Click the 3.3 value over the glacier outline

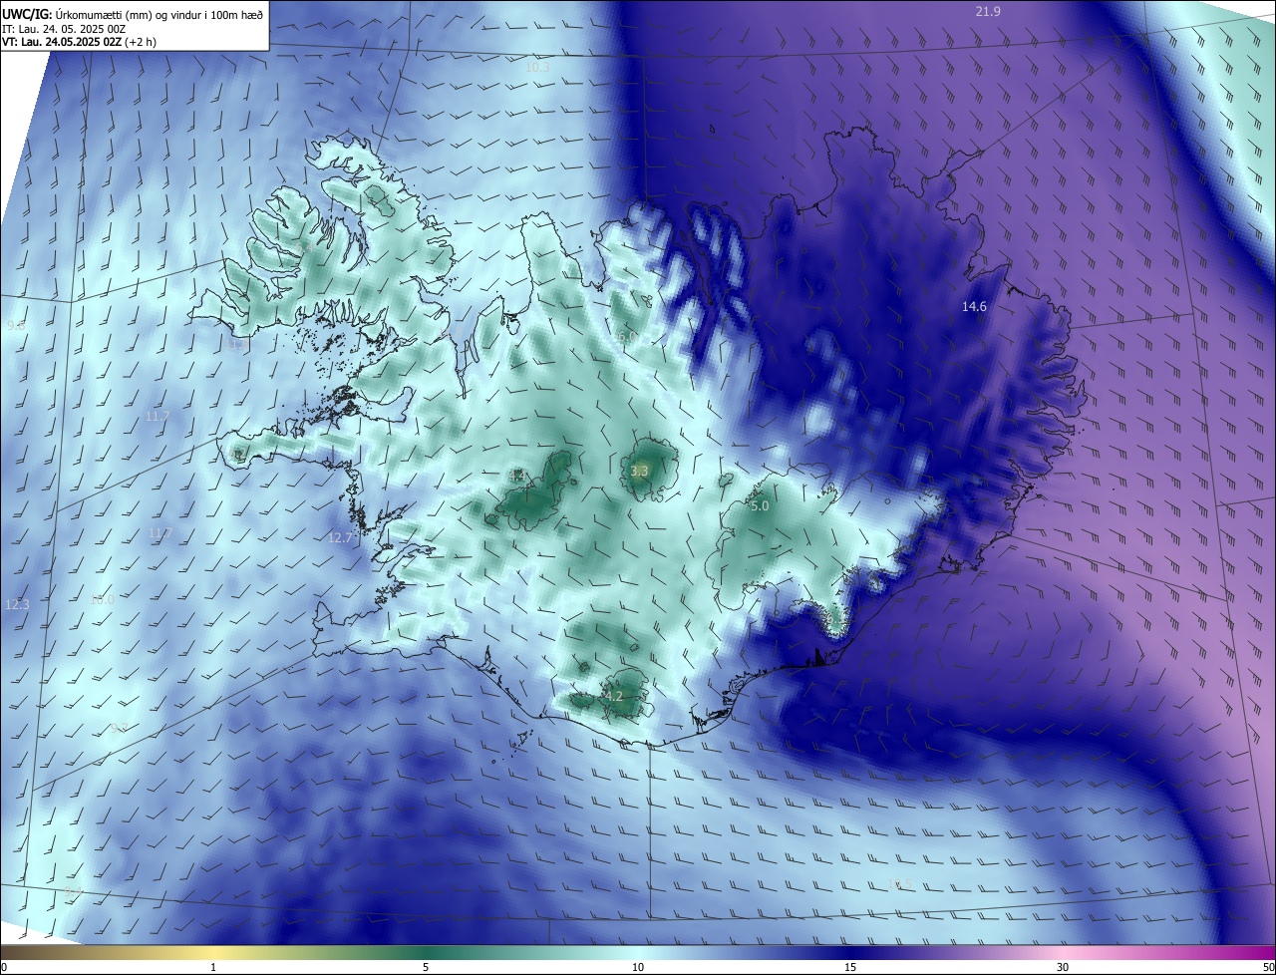click(640, 471)
